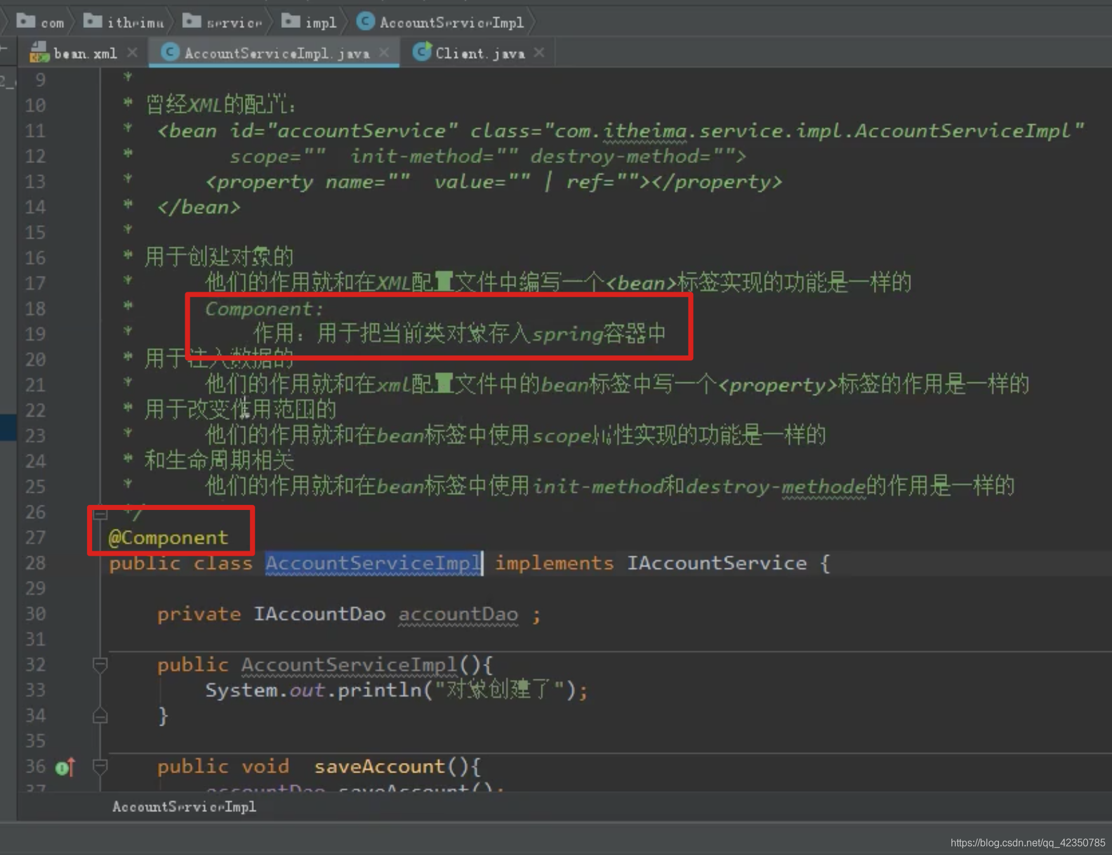
Task: Click the <property name comment on line 13
Action: [494, 182]
